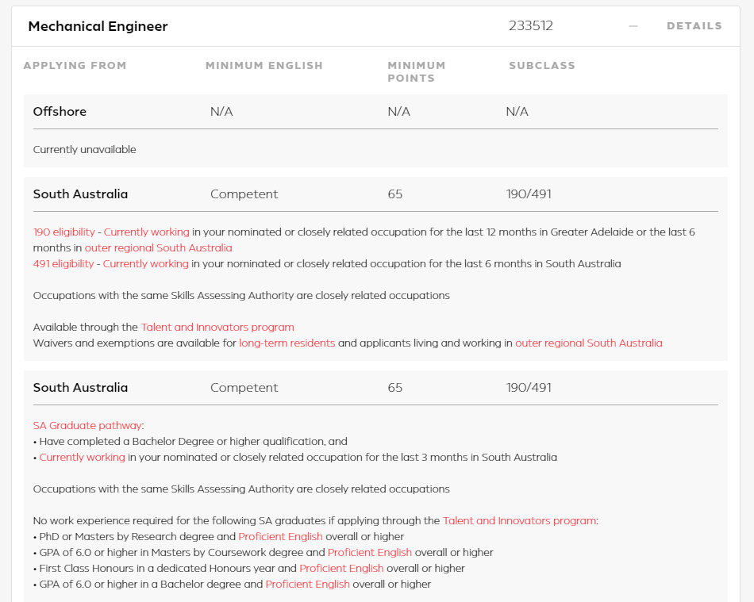
Task: Click Currently working beside 491 eligibility
Action: [x=145, y=264]
